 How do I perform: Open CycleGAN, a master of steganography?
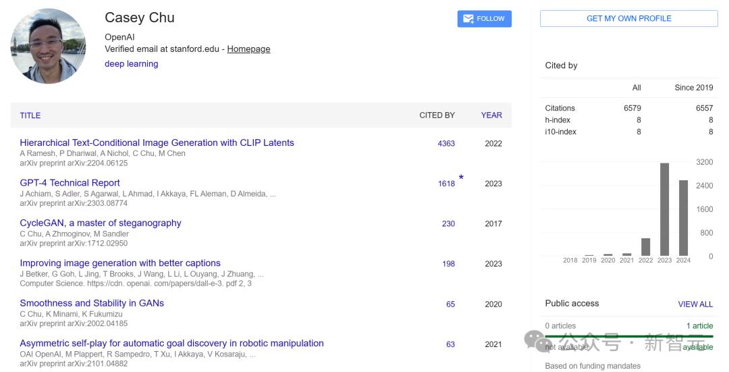point(101,223)
